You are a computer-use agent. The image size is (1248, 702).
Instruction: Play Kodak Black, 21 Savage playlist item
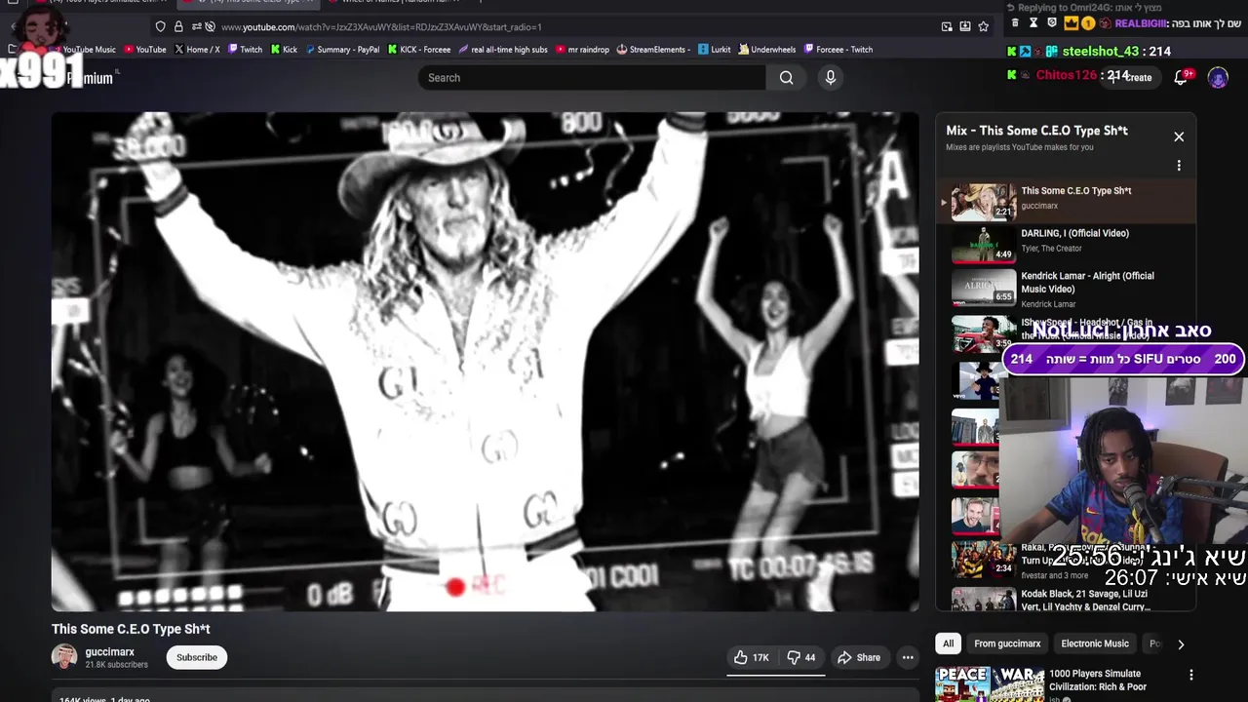(1067, 600)
